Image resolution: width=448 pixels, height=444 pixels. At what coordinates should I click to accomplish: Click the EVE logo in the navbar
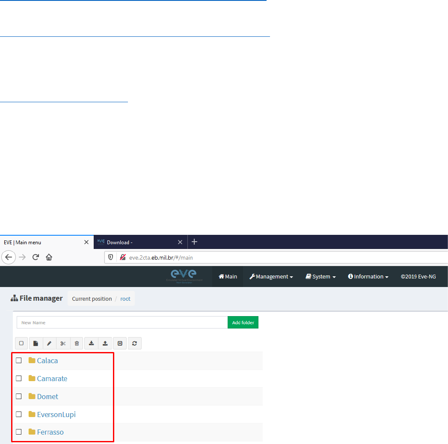point(184,276)
